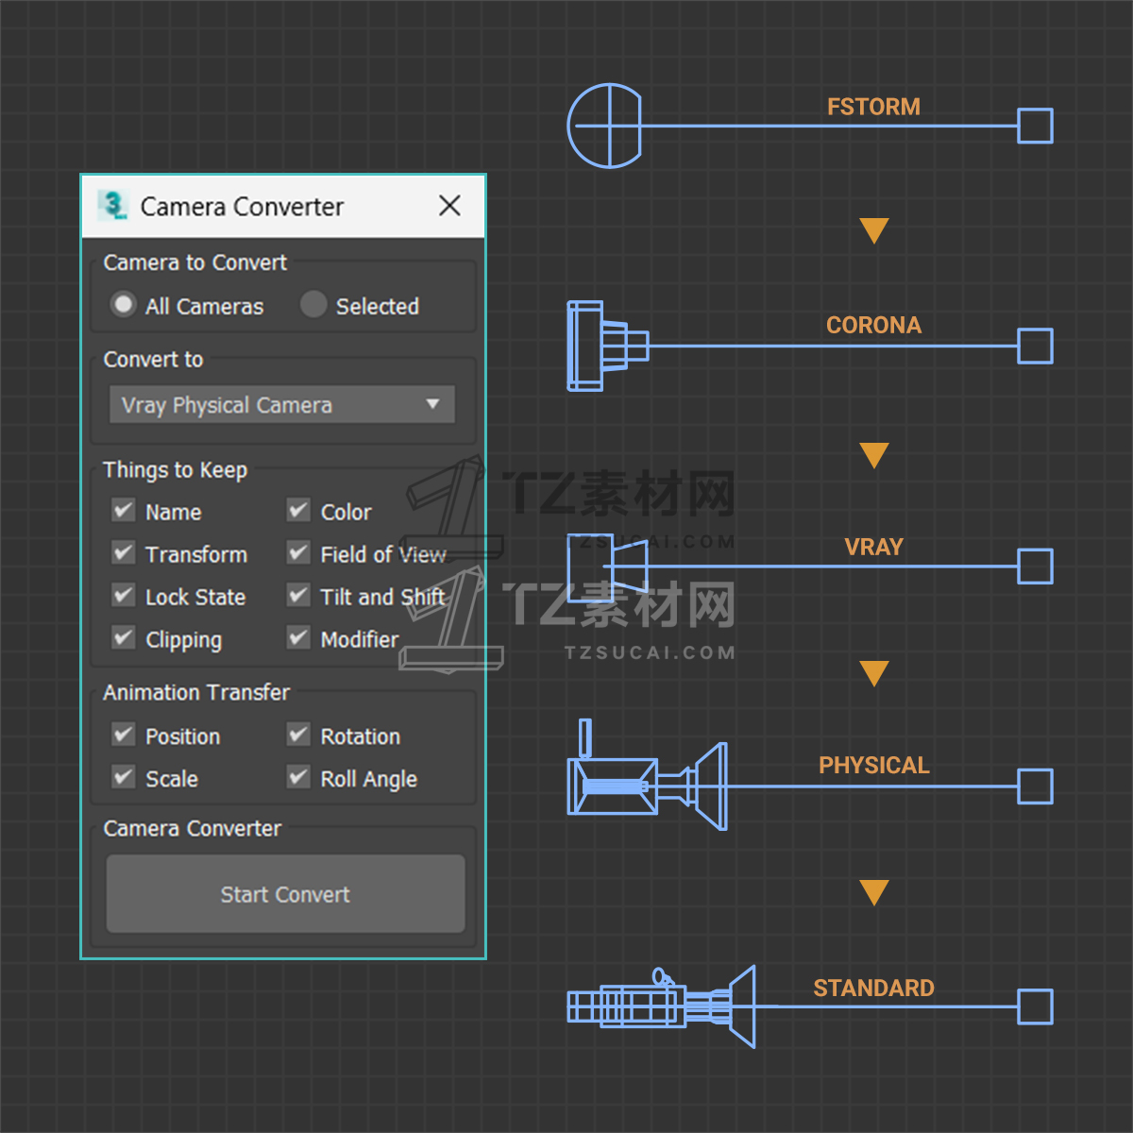The width and height of the screenshot is (1133, 1133).
Task: Click the FStorm camera target square
Action: [x=1035, y=126]
